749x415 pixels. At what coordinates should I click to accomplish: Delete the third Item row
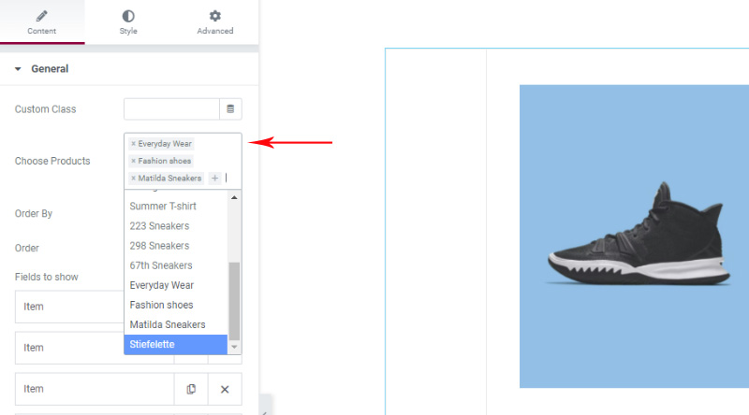(x=225, y=389)
